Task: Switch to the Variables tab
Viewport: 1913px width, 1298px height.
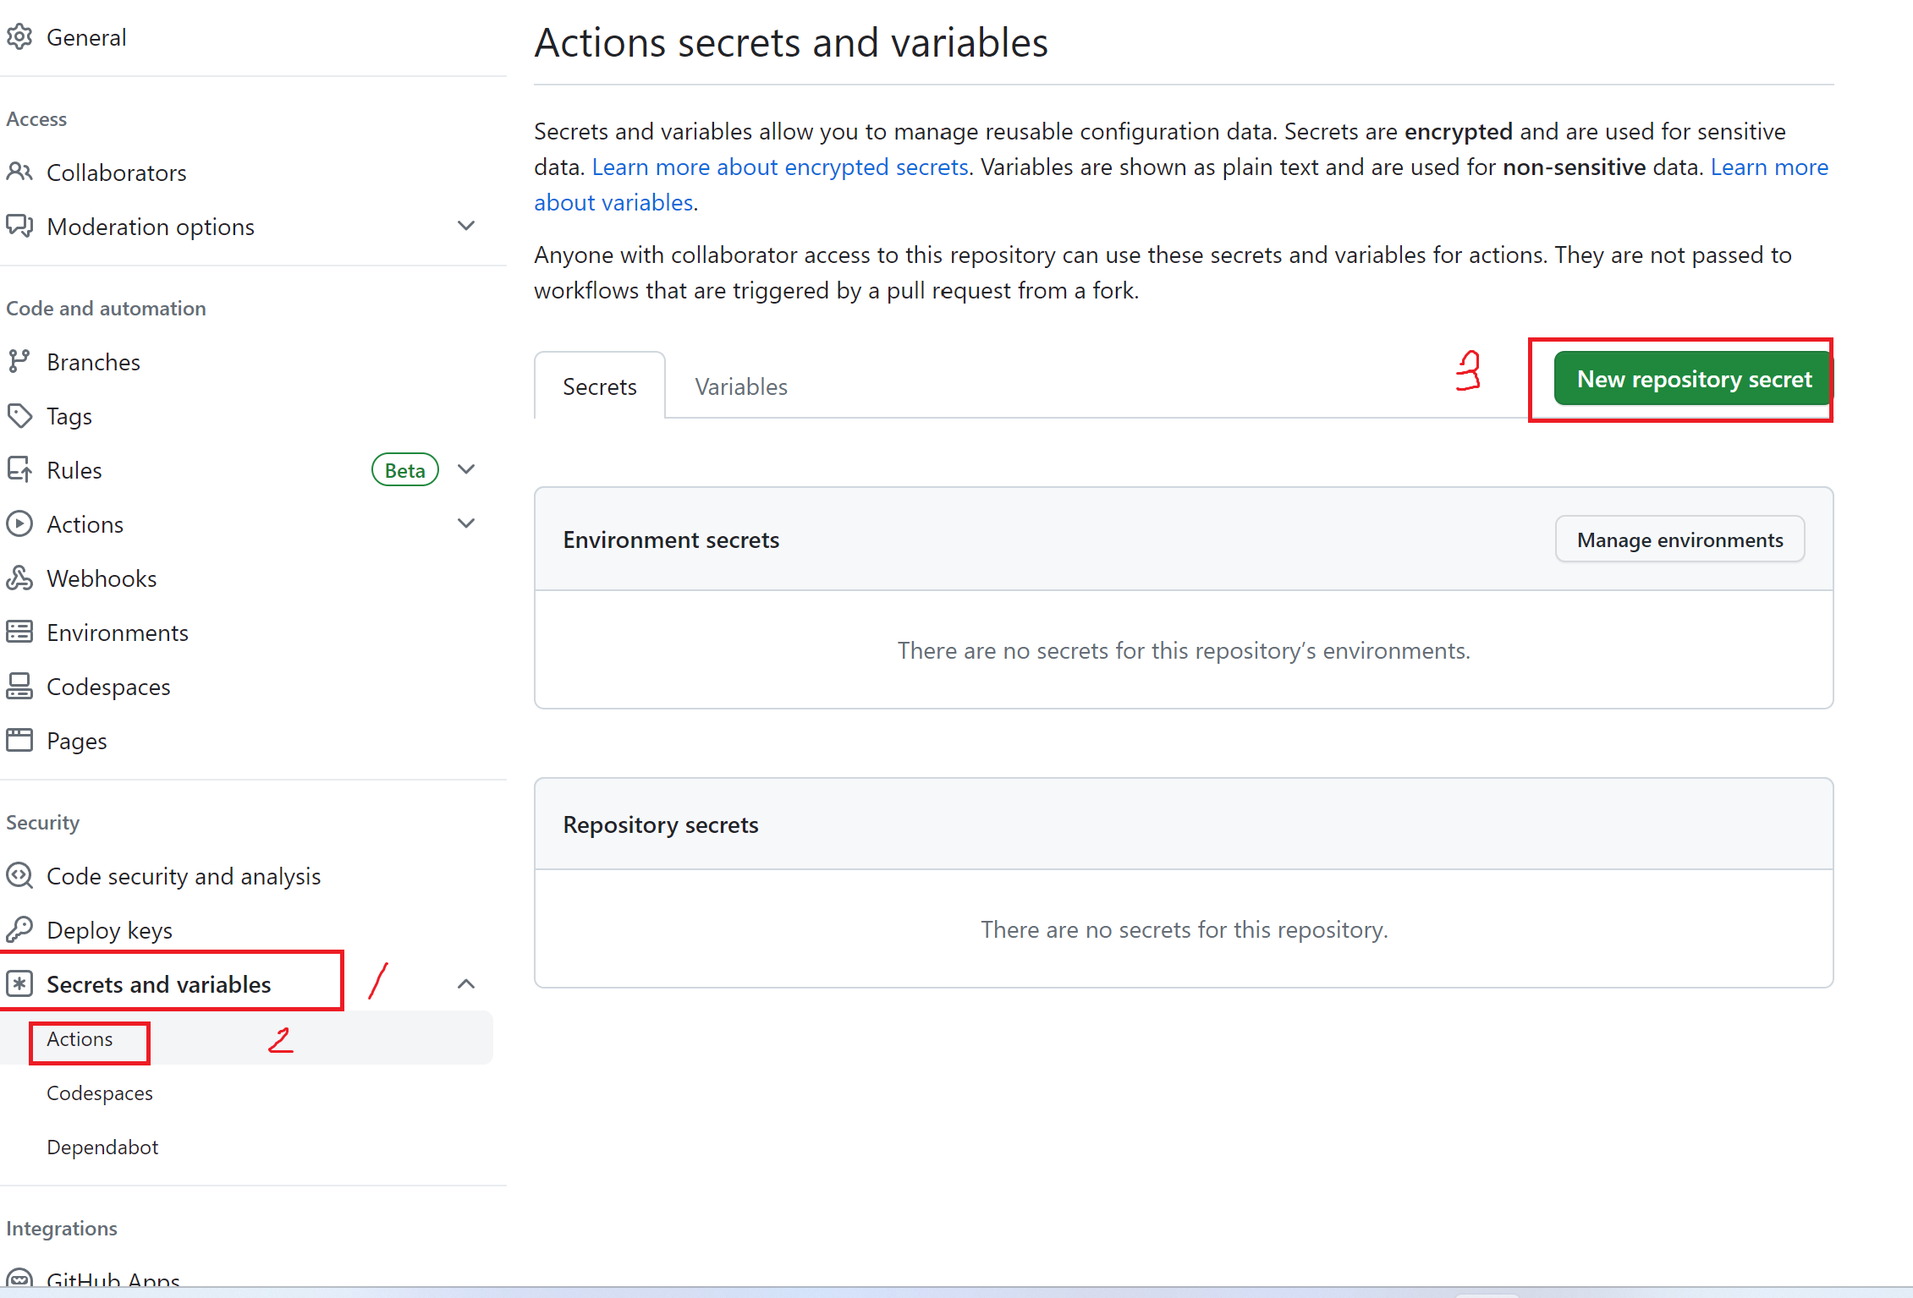Action: tap(741, 386)
